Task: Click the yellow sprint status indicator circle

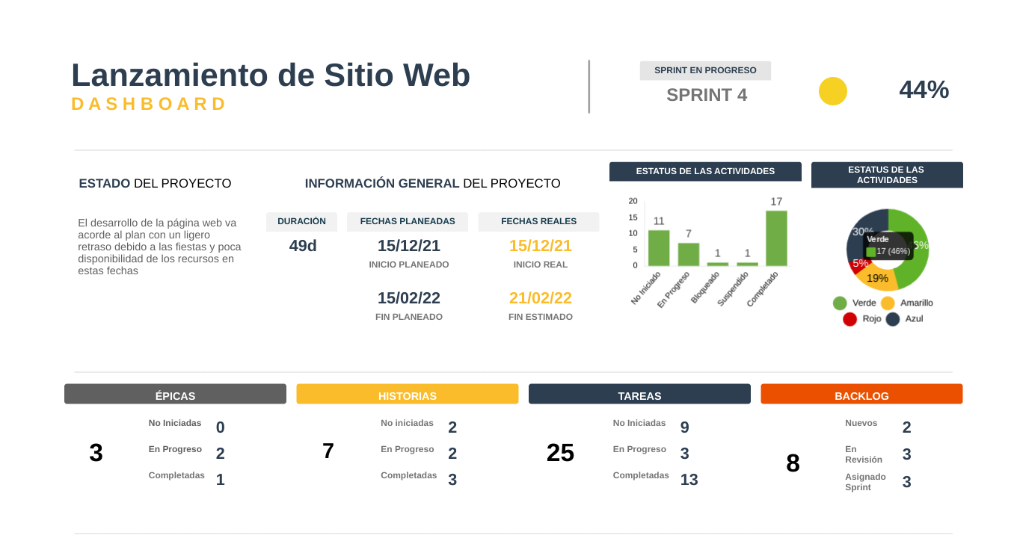Action: click(832, 91)
